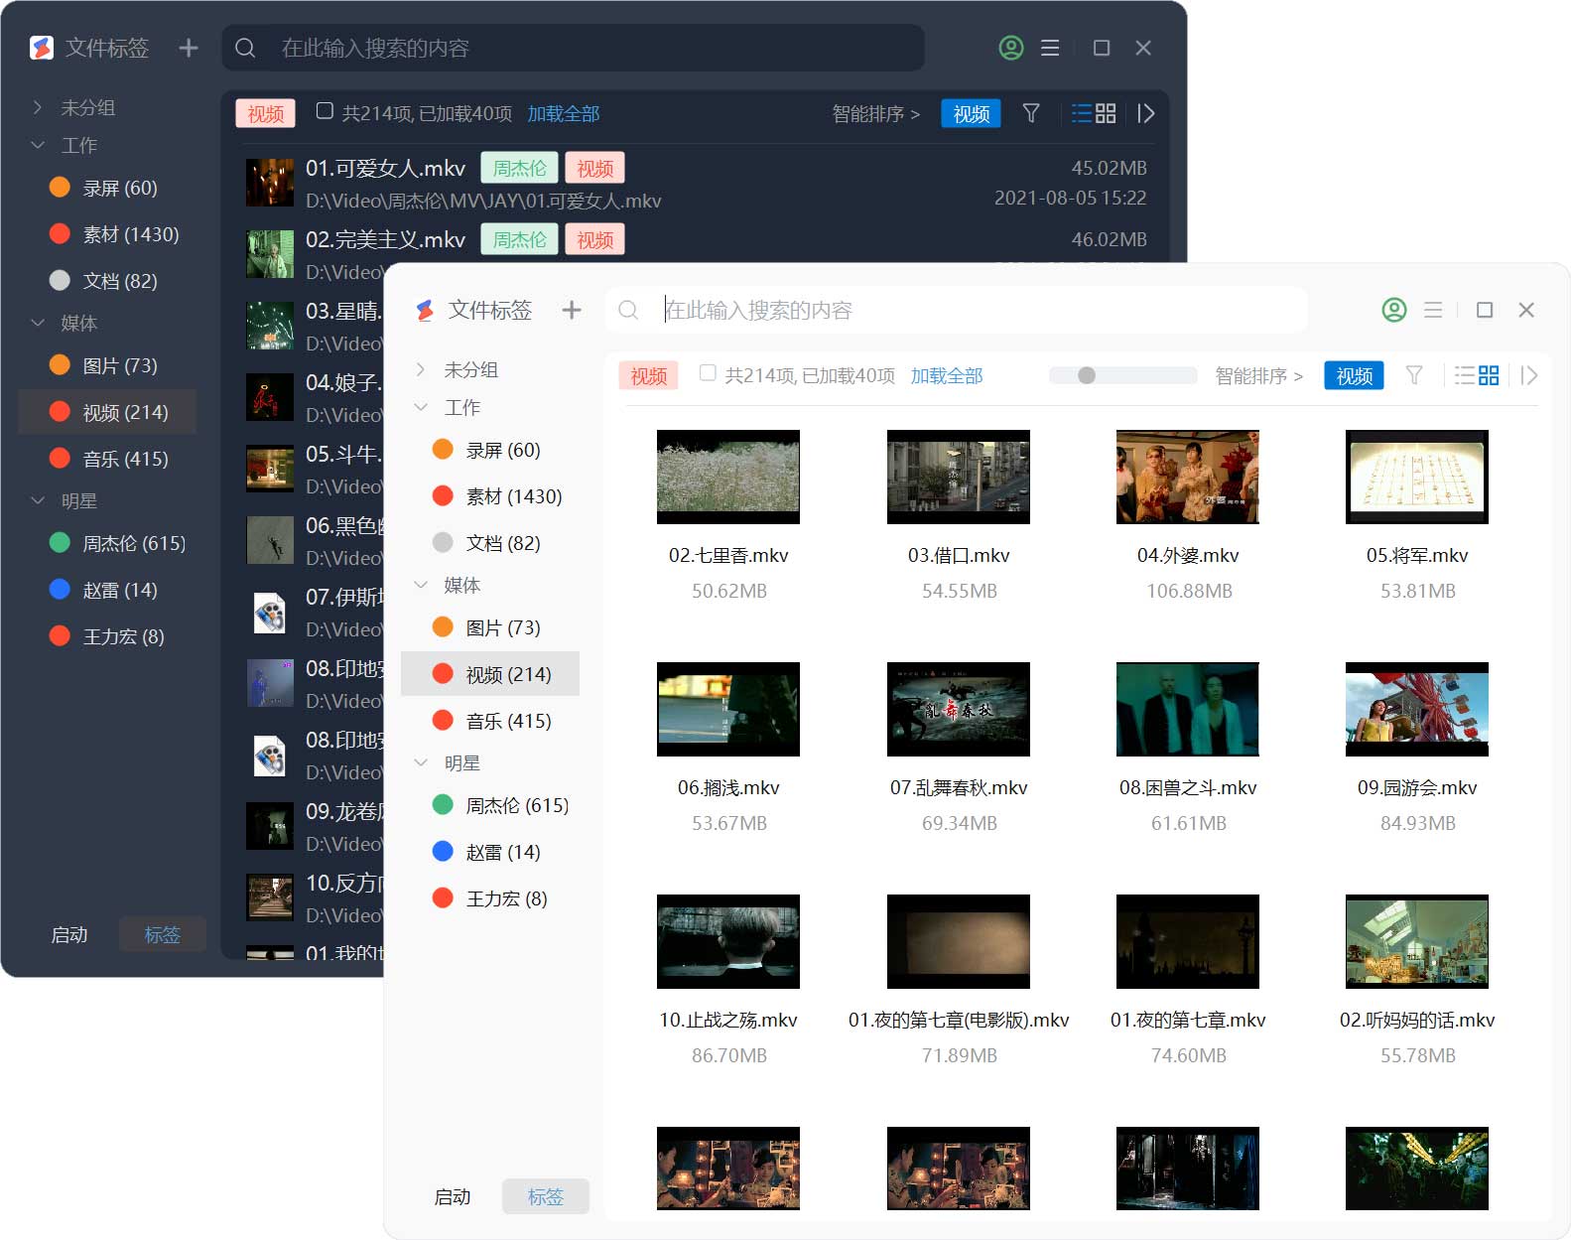This screenshot has width=1571, height=1240.
Task: Click blue 视频 button in light window toolbar
Action: click(1354, 375)
